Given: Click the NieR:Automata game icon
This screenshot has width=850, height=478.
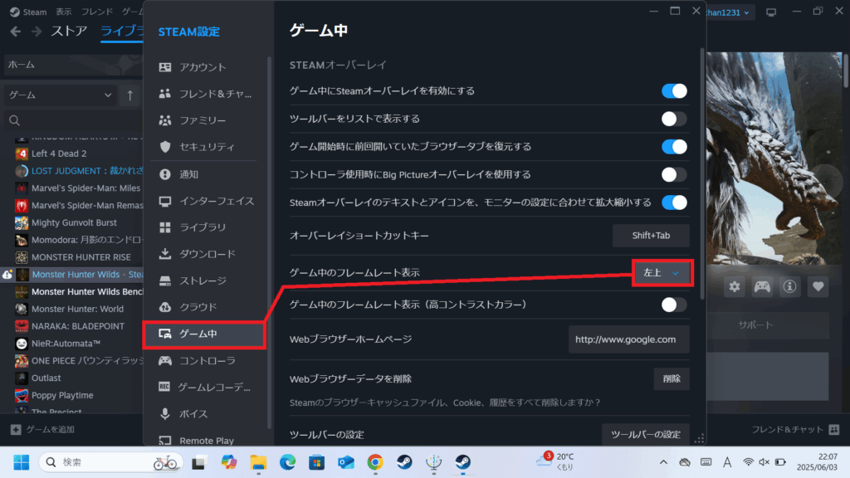Looking at the screenshot, I should 21,344.
